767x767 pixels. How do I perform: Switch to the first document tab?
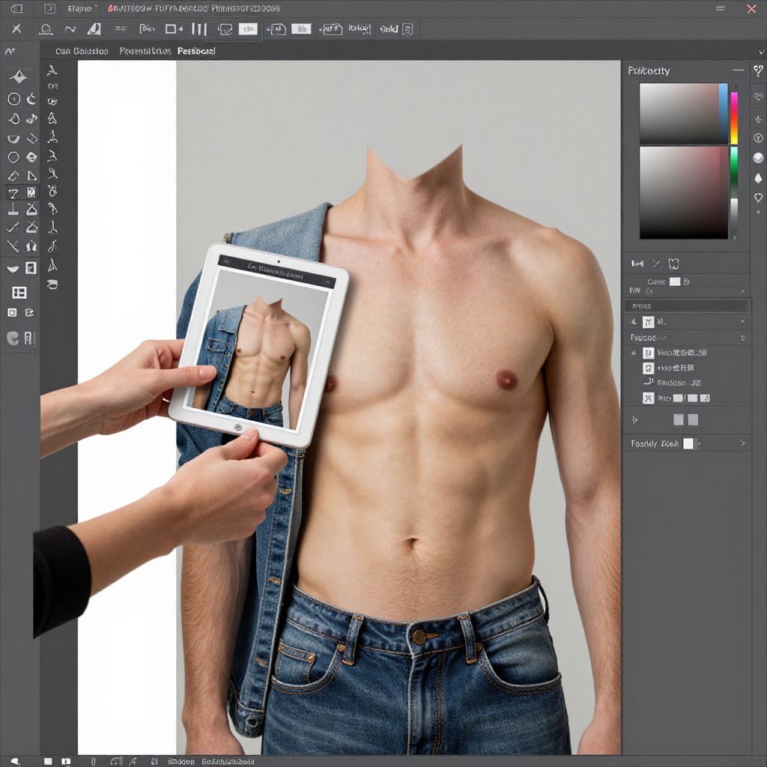point(82,51)
